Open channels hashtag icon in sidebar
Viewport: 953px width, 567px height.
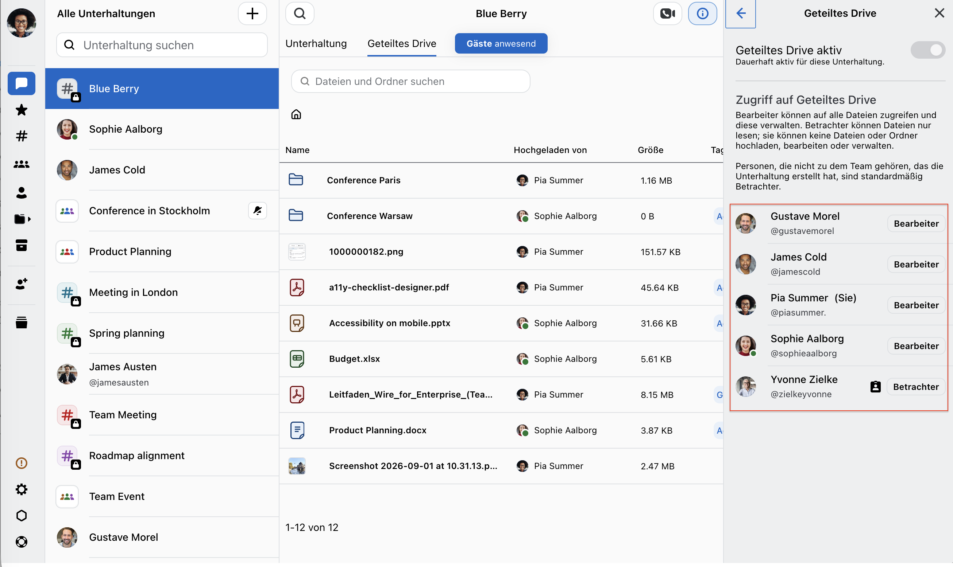(x=22, y=136)
